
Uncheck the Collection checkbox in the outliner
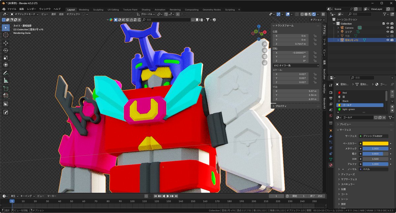[x=383, y=23]
